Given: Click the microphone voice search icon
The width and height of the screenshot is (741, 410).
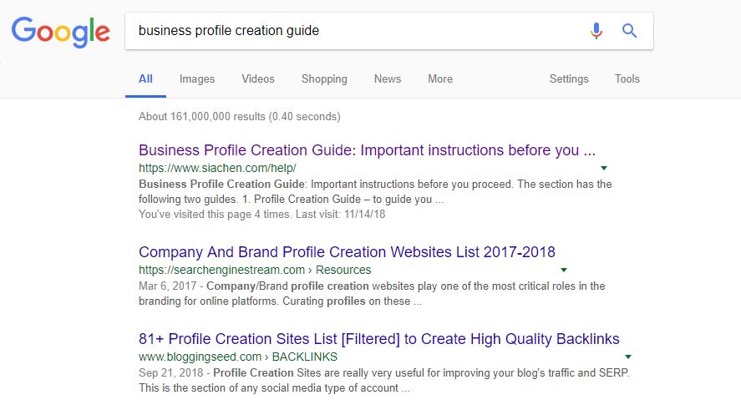Looking at the screenshot, I should tap(596, 31).
